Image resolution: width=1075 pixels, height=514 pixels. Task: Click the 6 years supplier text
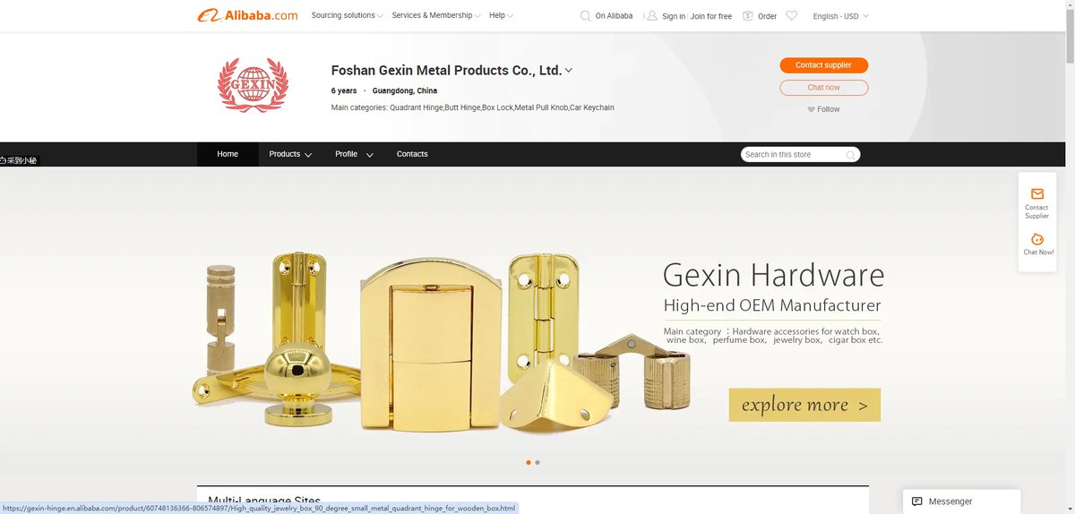pyautogui.click(x=344, y=91)
